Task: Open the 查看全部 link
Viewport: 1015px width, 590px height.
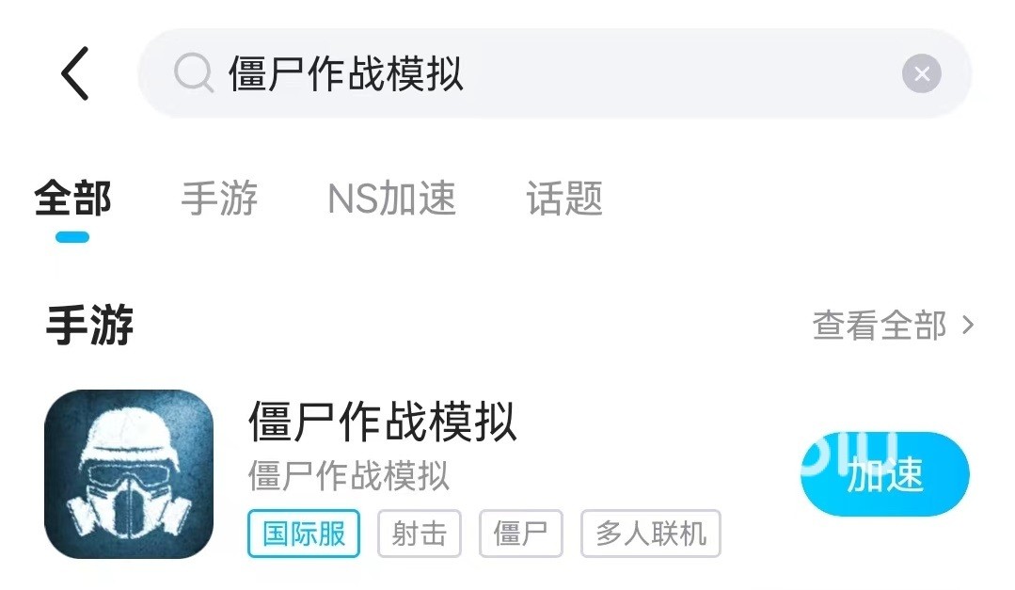Action: coord(880,326)
